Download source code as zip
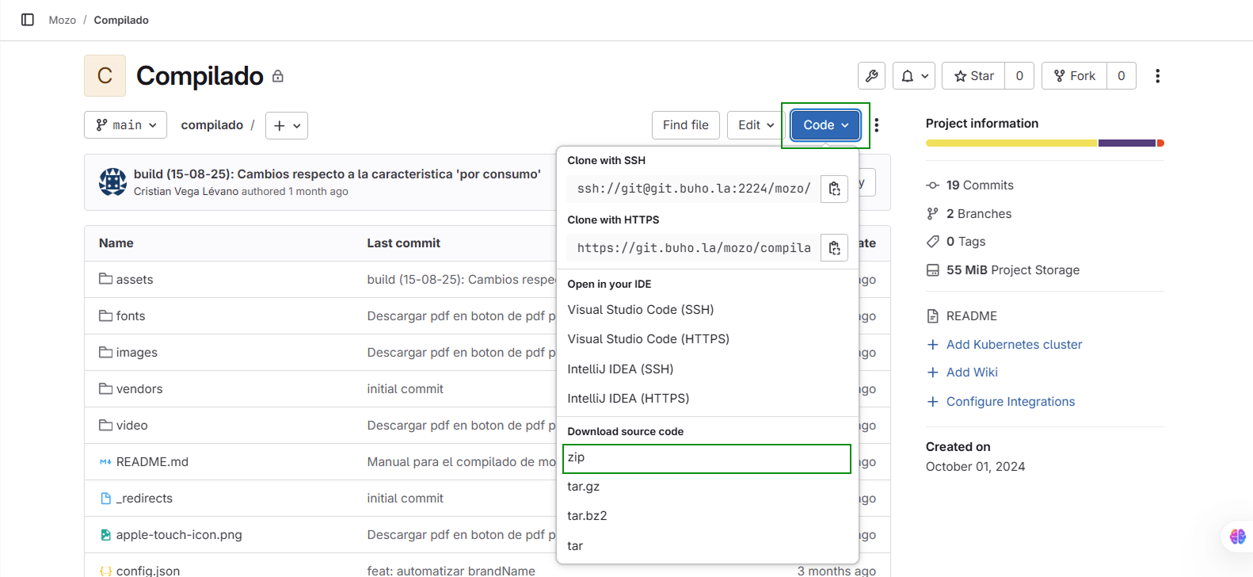1253x577 pixels. 706,458
